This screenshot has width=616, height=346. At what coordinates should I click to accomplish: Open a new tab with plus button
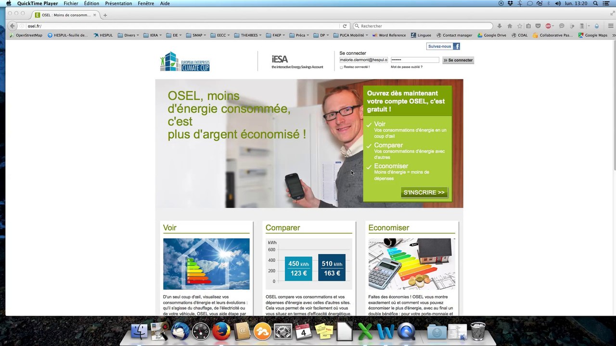tap(105, 15)
